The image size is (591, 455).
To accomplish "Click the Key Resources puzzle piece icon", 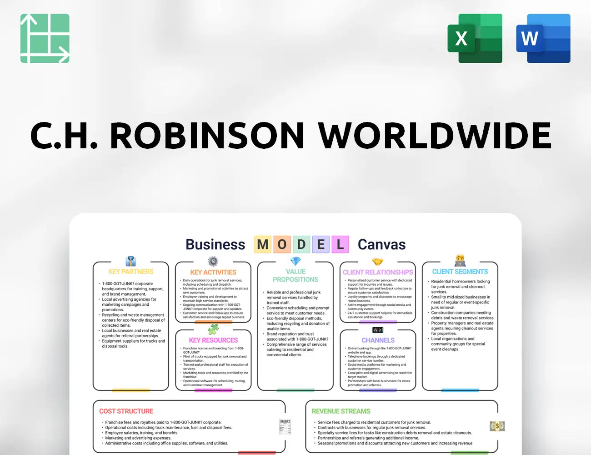I will [213, 329].
